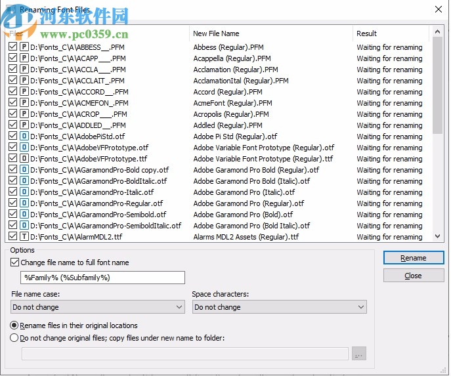The image size is (451, 376).
Task: Click the Result column header
Action: (x=391, y=33)
